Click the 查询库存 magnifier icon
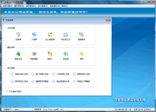 (81, 35)
